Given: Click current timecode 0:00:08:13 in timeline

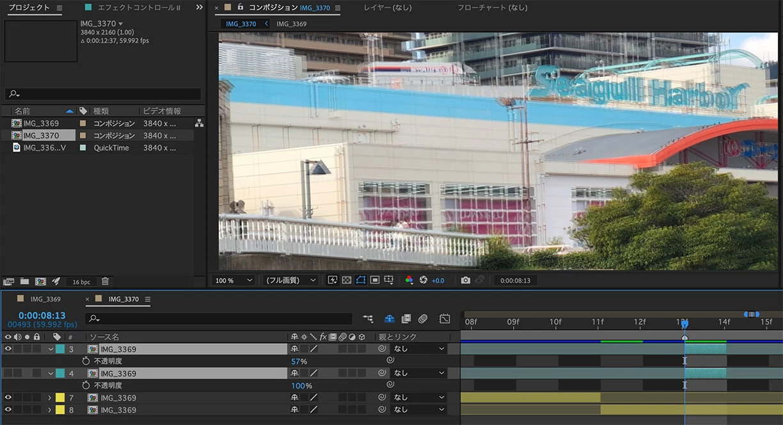Looking at the screenshot, I should [x=42, y=316].
